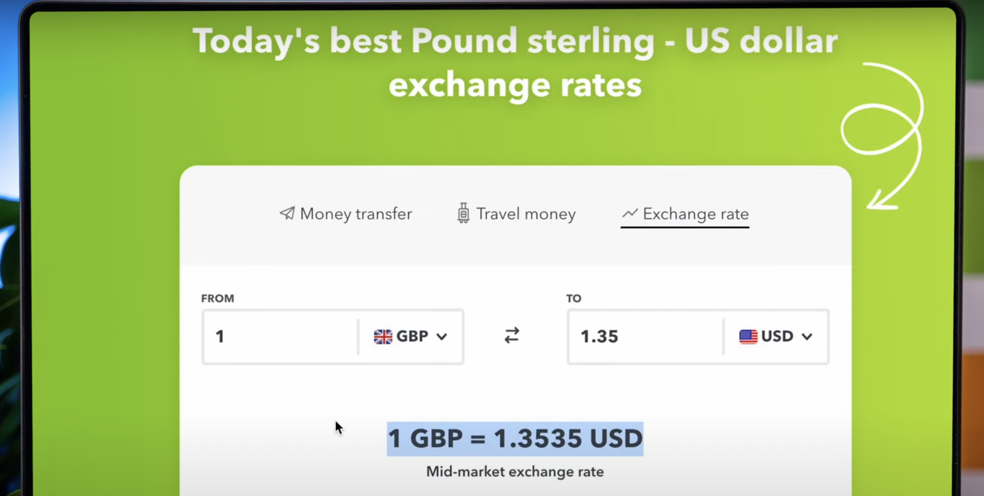984x496 pixels.
Task: Click the FROM field label
Action: point(217,298)
